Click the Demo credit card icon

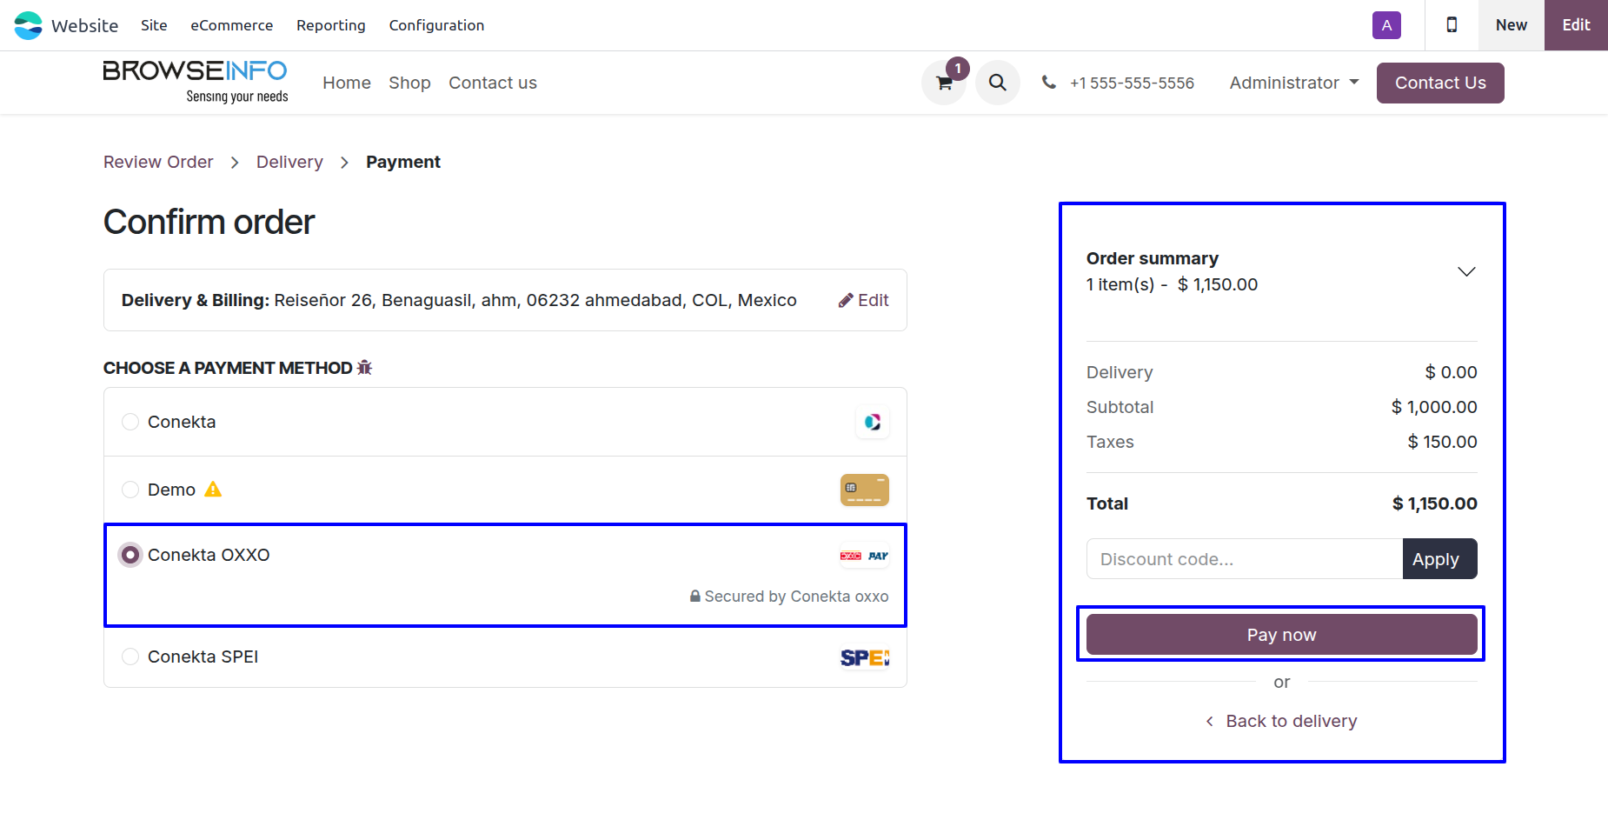tap(865, 490)
